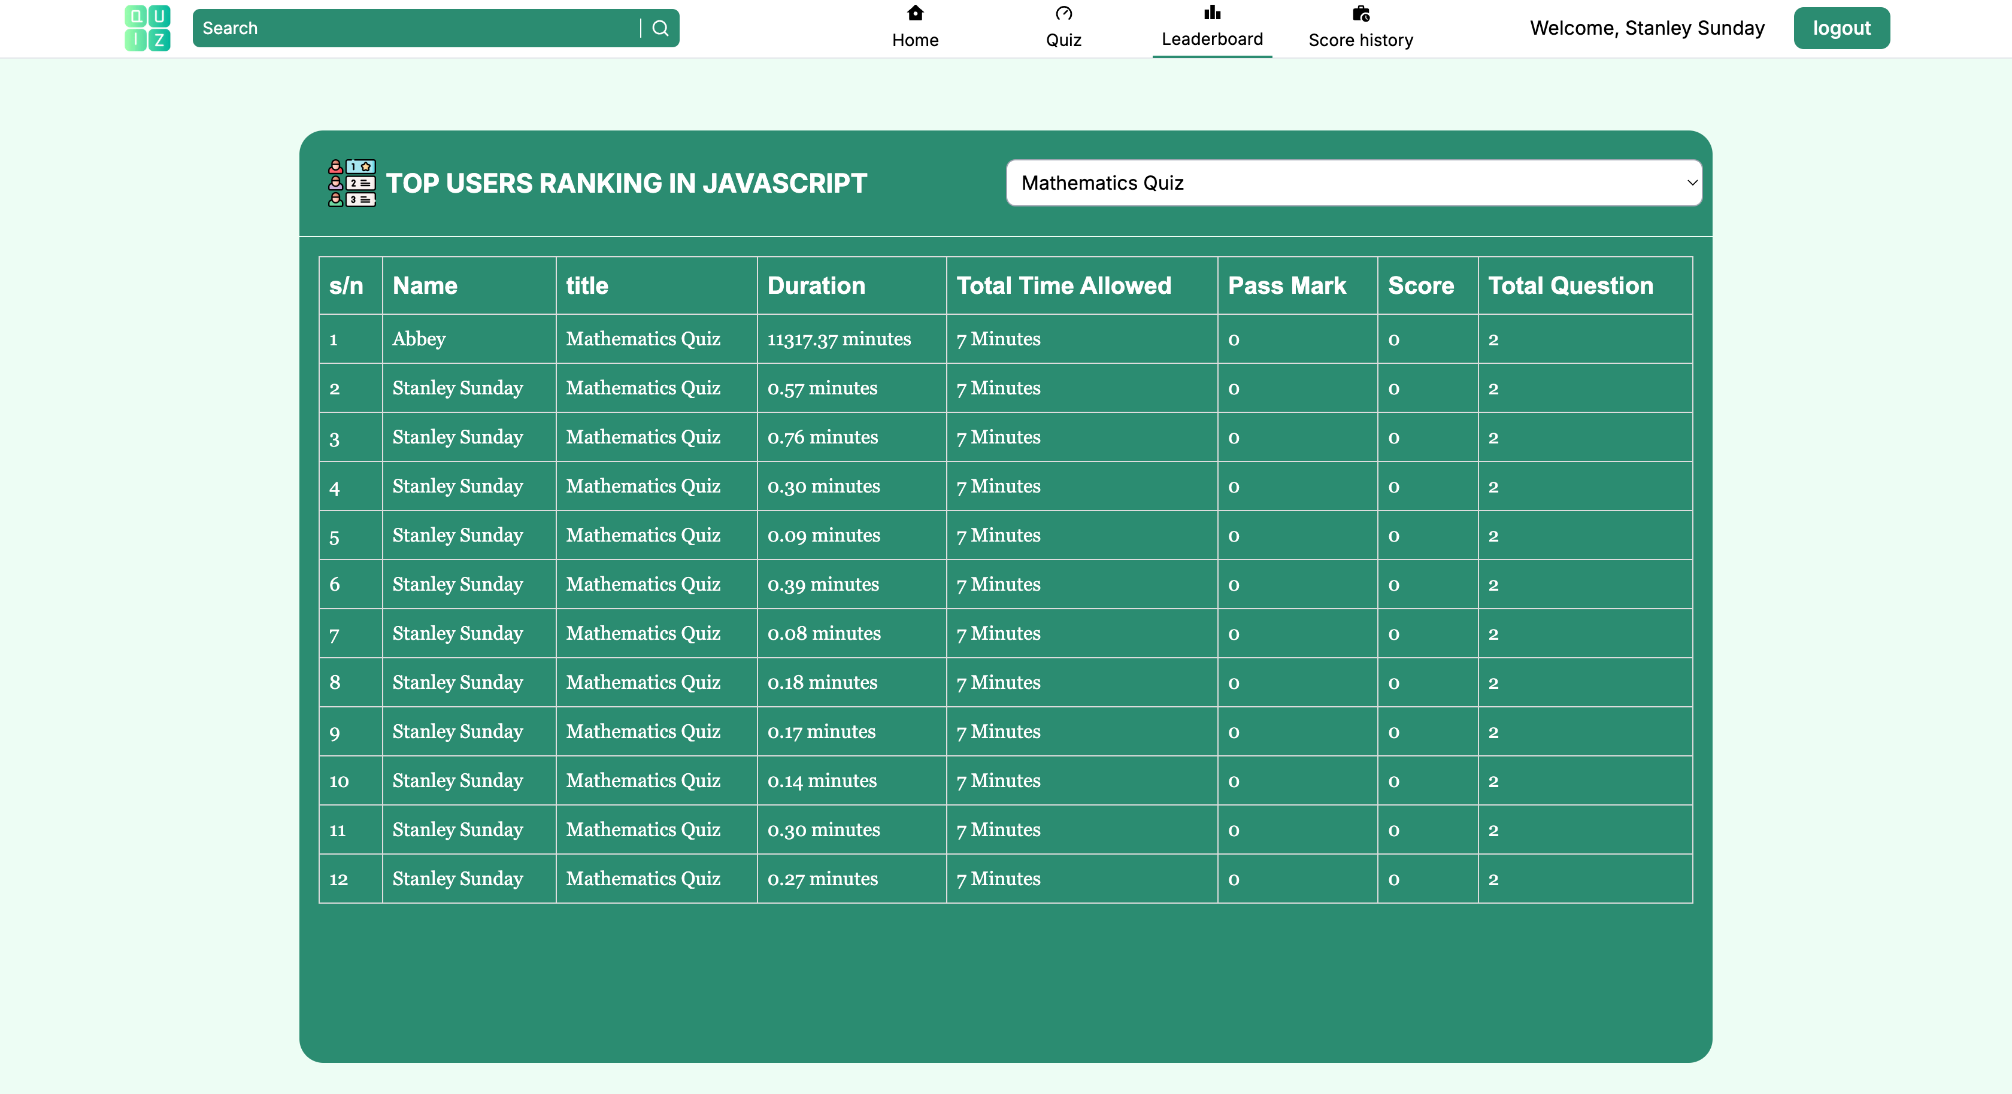Click the dropdown chevron arrow

(x=1692, y=183)
